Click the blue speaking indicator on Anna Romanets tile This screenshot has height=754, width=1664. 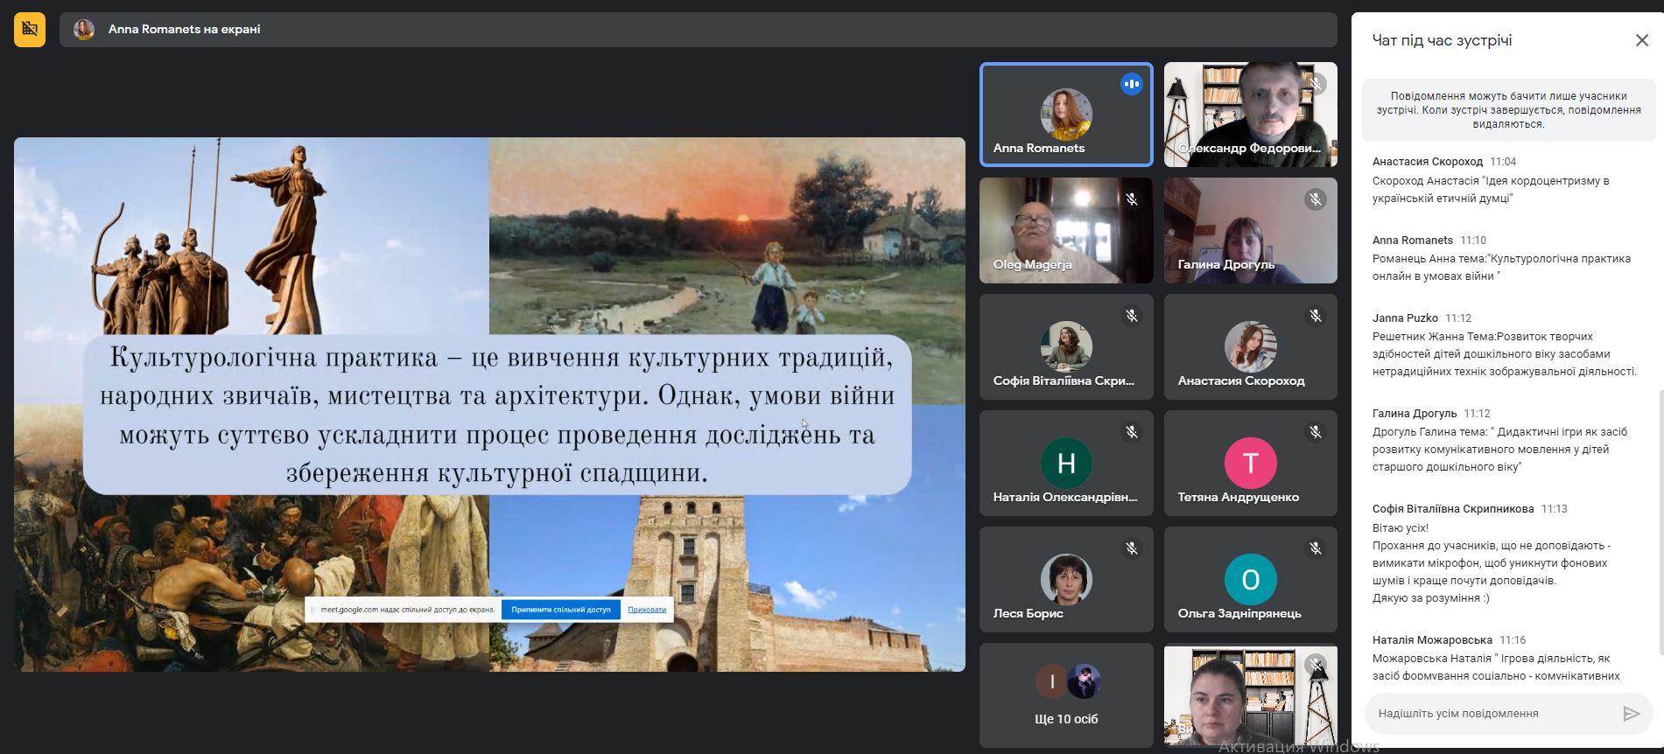click(x=1131, y=84)
